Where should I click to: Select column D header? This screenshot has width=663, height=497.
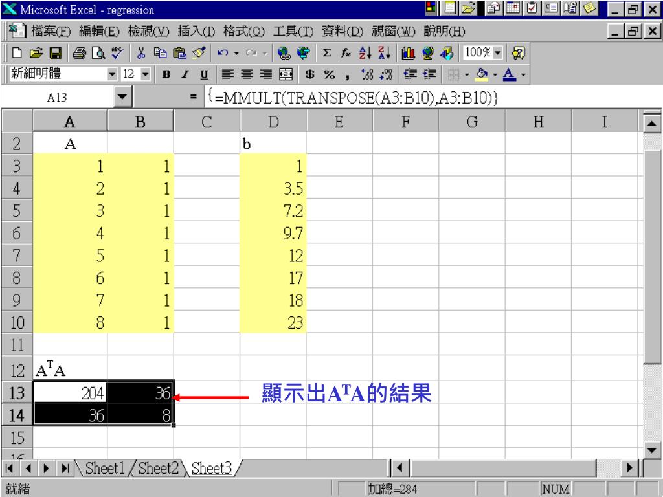click(x=273, y=122)
